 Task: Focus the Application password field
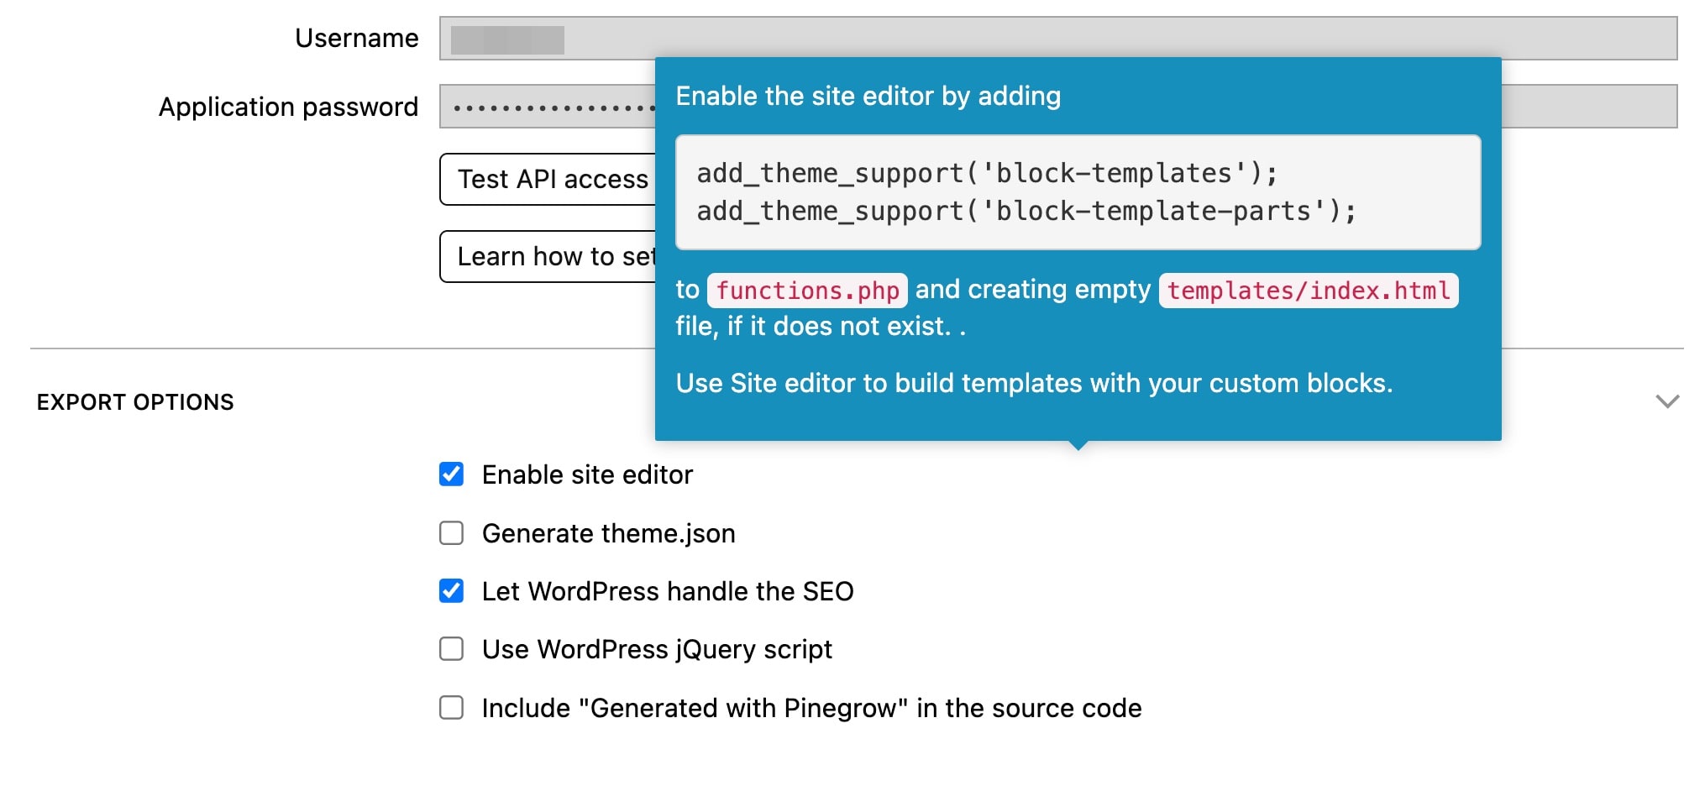(547, 107)
